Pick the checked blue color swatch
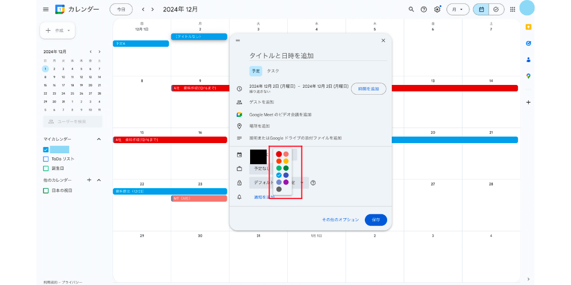The height and width of the screenshot is (285, 571). point(279,175)
